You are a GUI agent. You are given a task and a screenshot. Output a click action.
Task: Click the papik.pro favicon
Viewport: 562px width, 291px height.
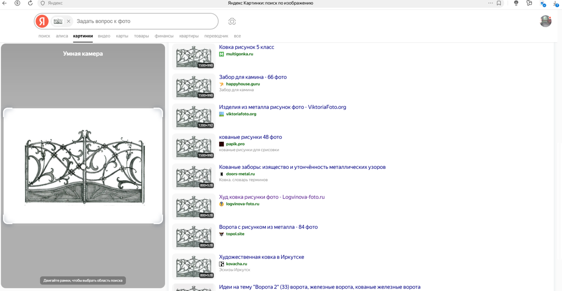(222, 144)
